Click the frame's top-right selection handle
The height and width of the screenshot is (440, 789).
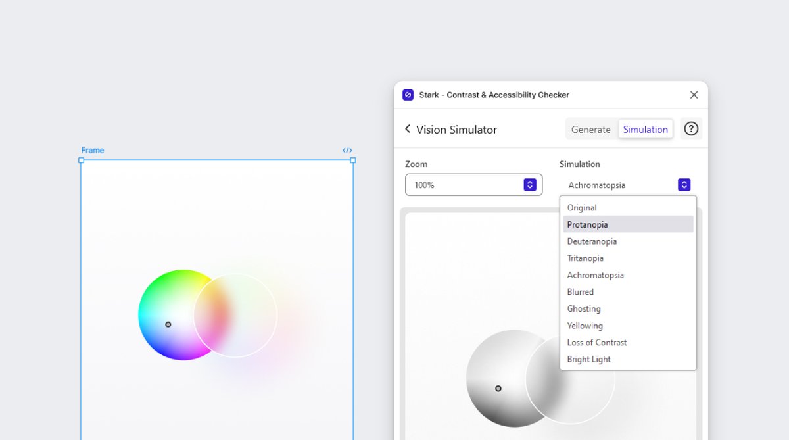click(x=353, y=160)
